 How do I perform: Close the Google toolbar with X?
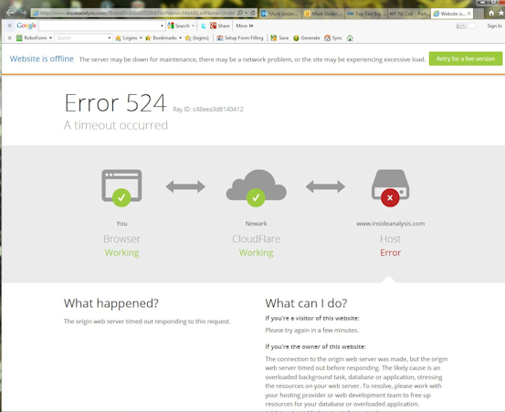coord(10,26)
